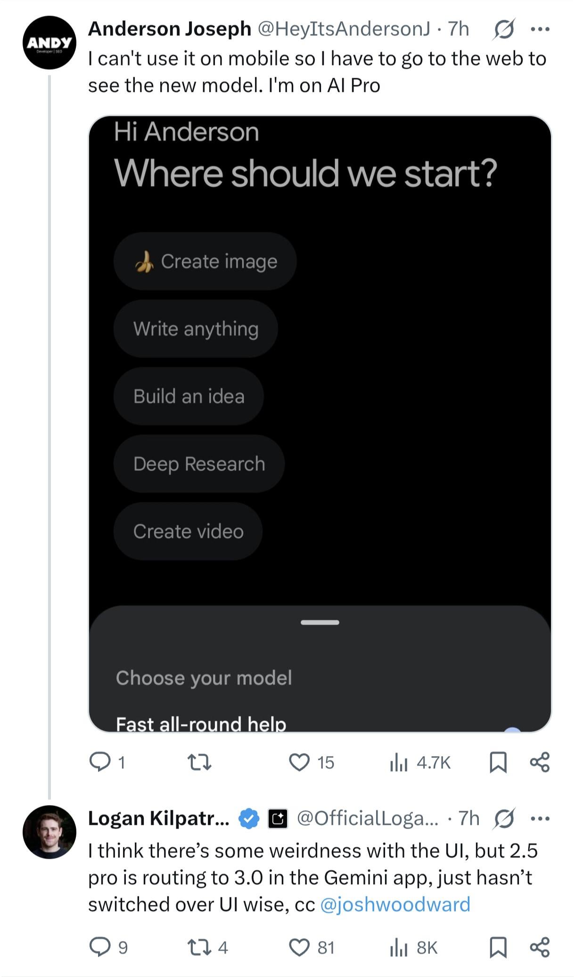575x977 pixels.
Task: Click the Grok icon on Logan's reply
Action: [504, 819]
